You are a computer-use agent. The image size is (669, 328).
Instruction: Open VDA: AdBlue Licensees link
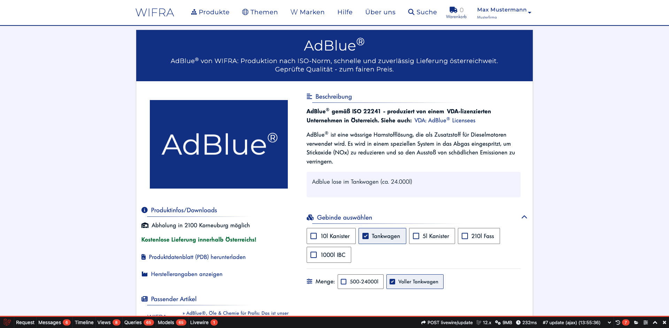coord(445,120)
